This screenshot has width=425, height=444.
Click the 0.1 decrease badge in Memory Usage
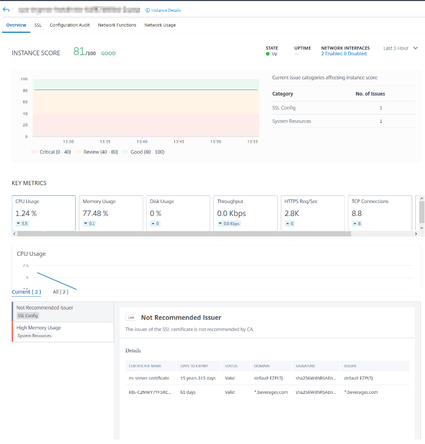click(x=90, y=224)
